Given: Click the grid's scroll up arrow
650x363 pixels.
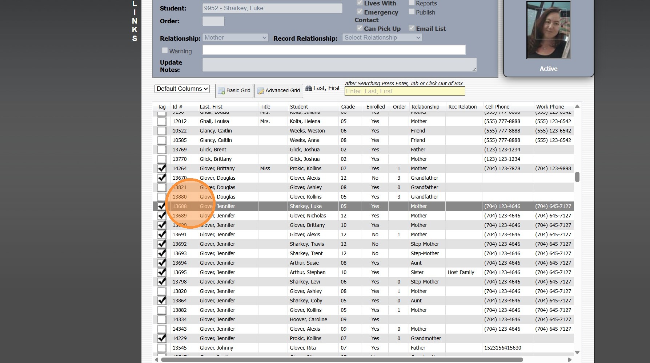Looking at the screenshot, I should tap(577, 106).
